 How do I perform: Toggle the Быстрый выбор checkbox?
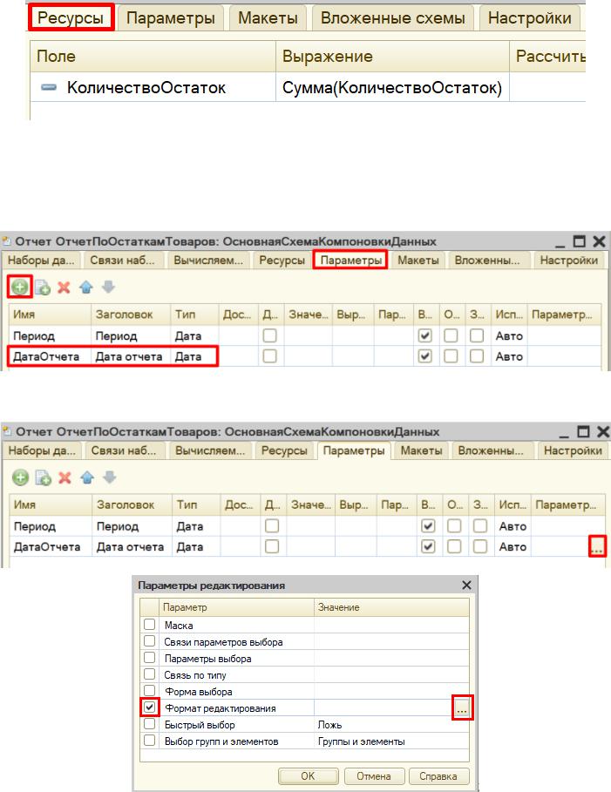point(150,725)
